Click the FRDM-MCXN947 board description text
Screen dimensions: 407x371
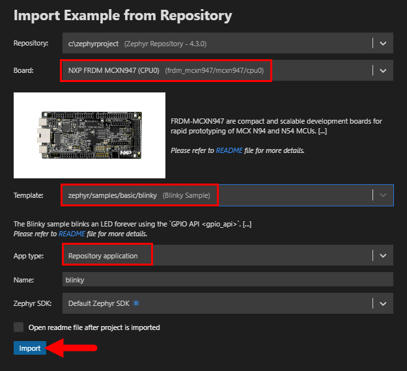(276, 126)
